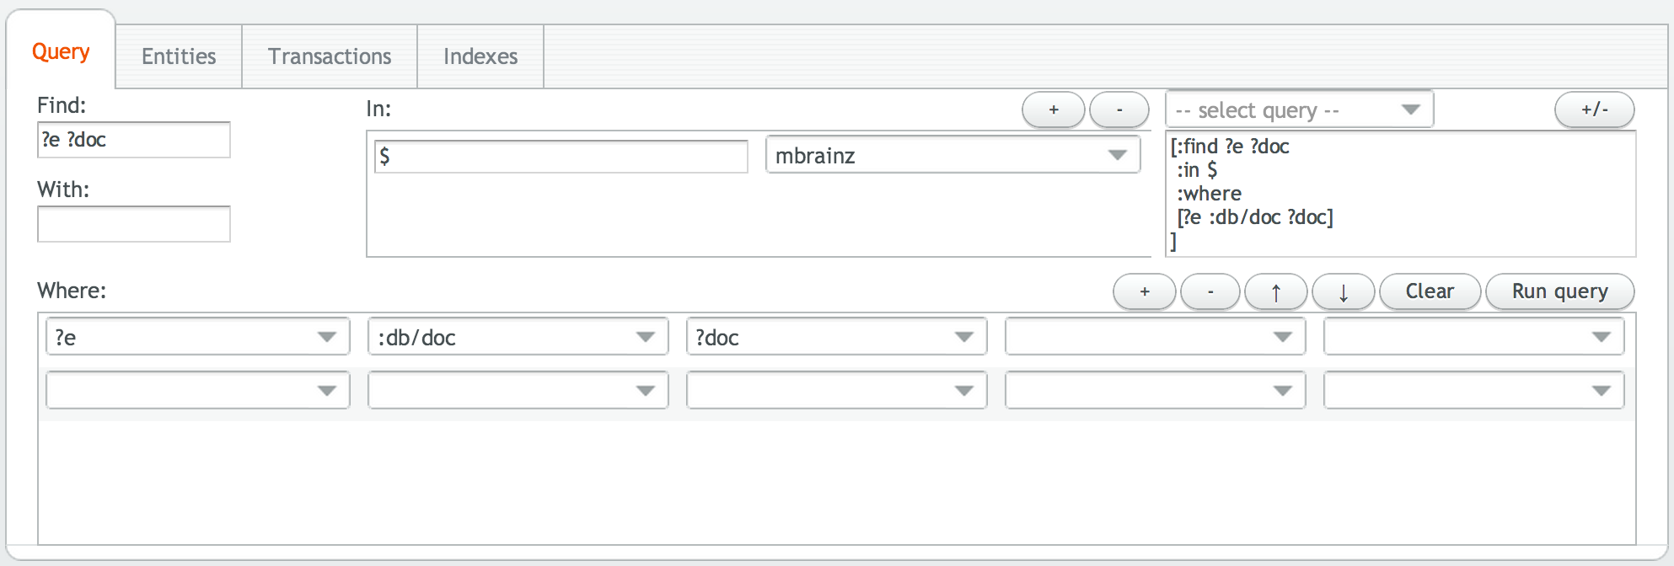Open the ?e dropdown in Where
Image resolution: width=1674 pixels, height=566 pixels.
click(x=198, y=337)
